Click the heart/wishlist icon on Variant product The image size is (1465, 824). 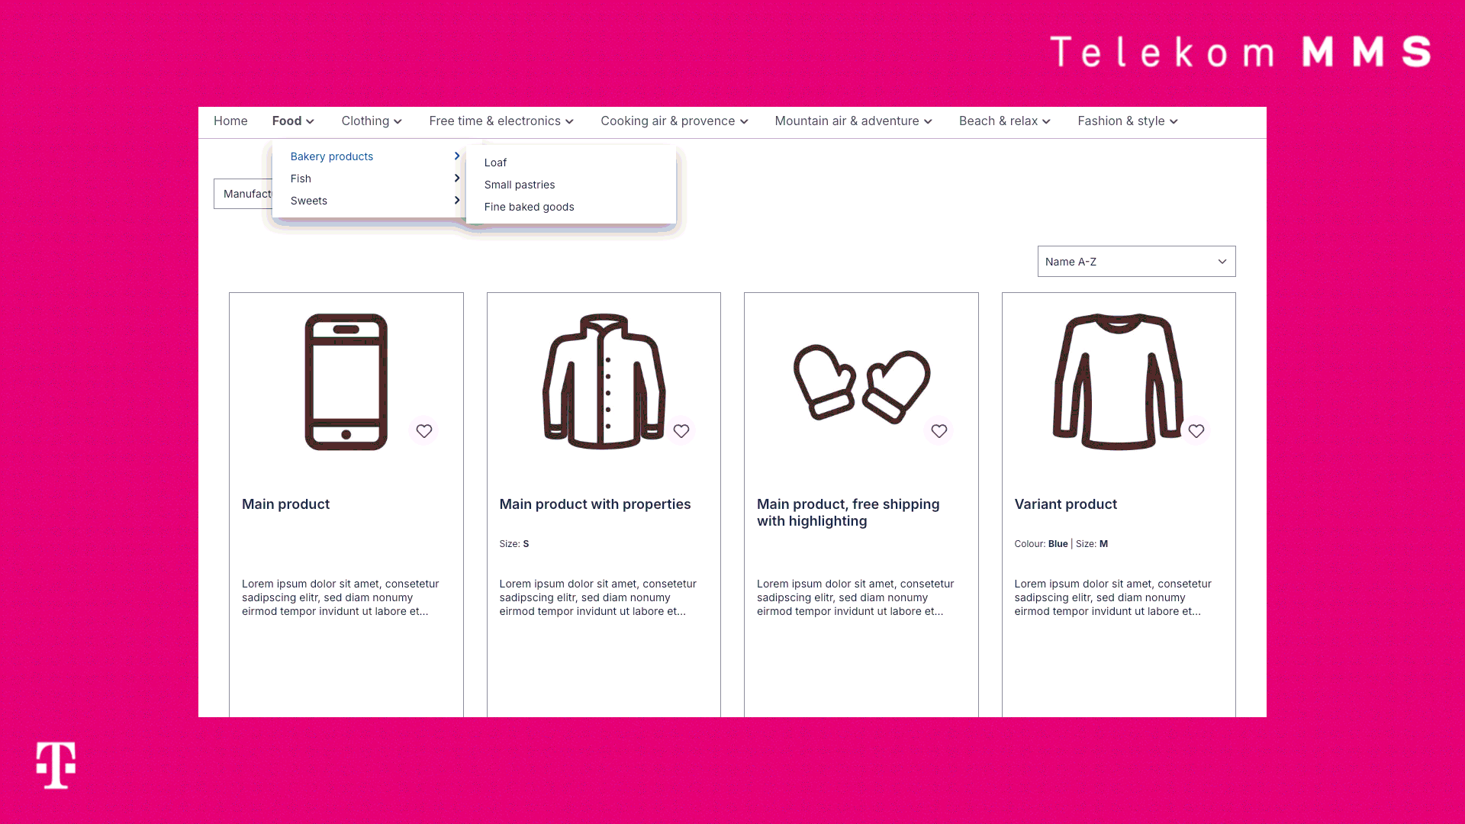[1196, 430]
